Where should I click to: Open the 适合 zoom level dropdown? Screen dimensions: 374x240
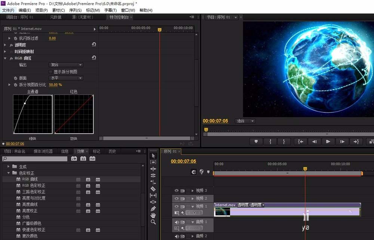pyautogui.click(x=245, y=121)
